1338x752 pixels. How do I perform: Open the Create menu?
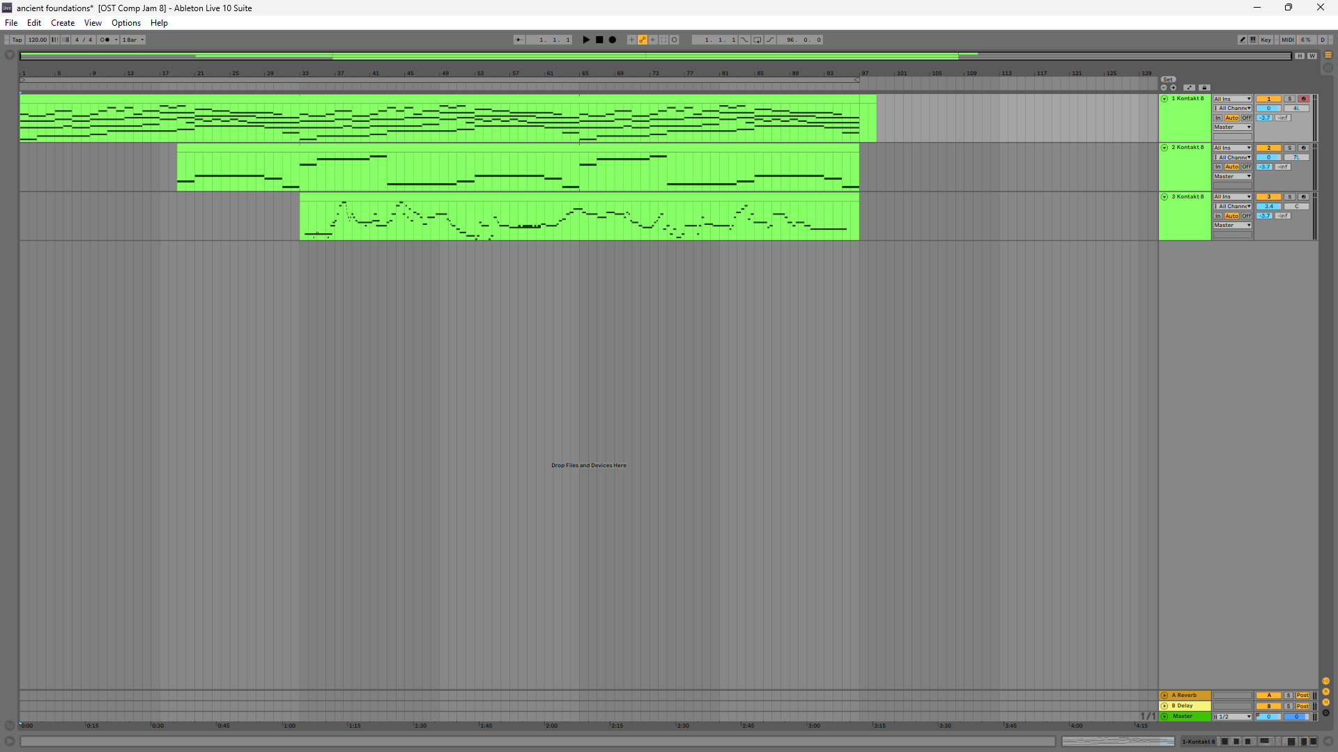(x=63, y=23)
